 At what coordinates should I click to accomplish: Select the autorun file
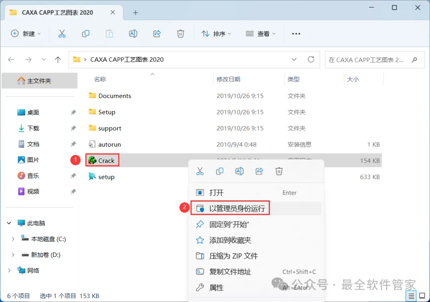point(109,144)
